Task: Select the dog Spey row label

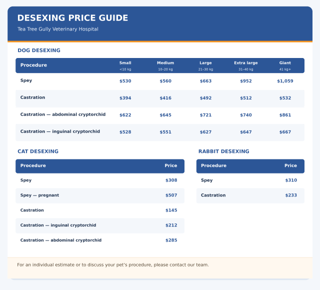Action: coord(26,80)
